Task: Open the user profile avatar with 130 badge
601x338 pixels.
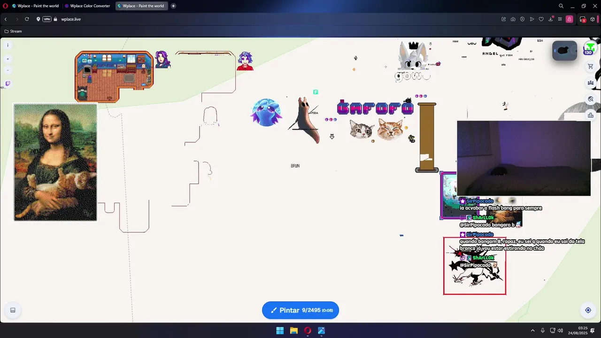Action: pyautogui.click(x=589, y=49)
